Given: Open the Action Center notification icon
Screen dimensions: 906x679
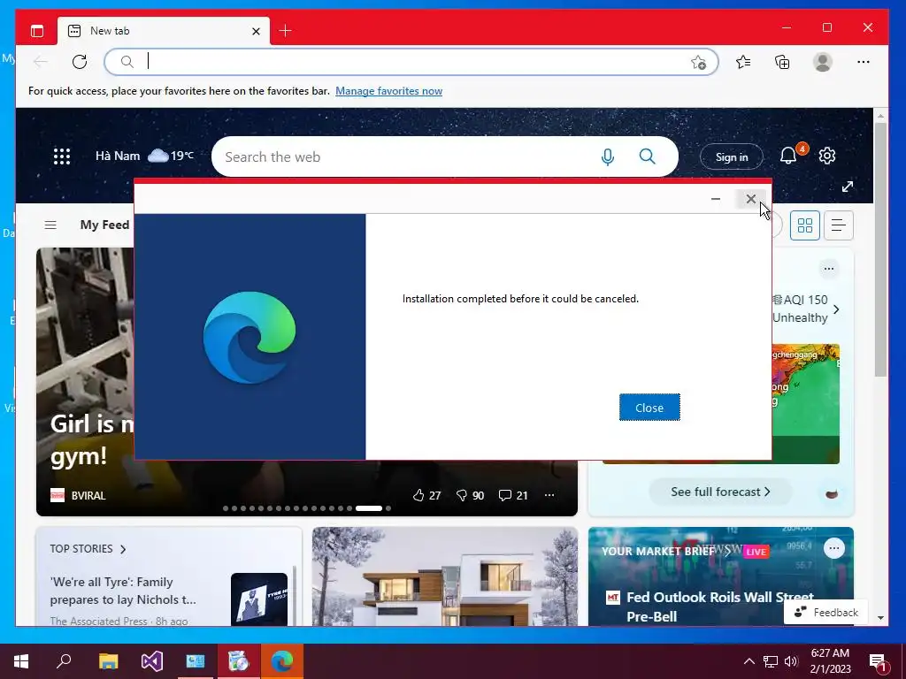Looking at the screenshot, I should [878, 662].
